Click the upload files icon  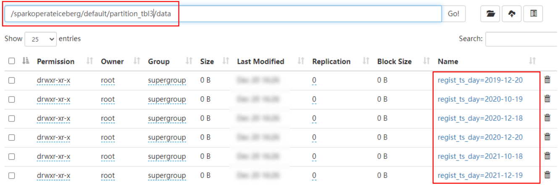coord(512,14)
